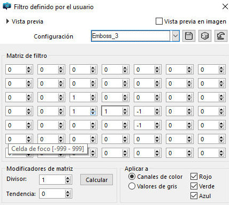This screenshot has width=229, height=205.
Task: Click the save preset floppy disk icon
Action: pos(189,36)
